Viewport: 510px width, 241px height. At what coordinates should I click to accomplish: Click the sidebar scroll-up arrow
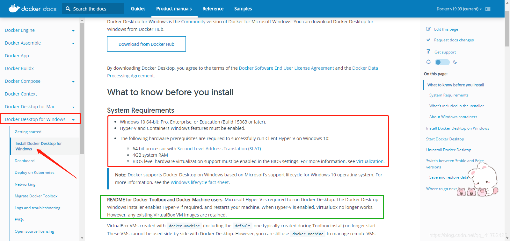pyautogui.click(x=82, y=20)
